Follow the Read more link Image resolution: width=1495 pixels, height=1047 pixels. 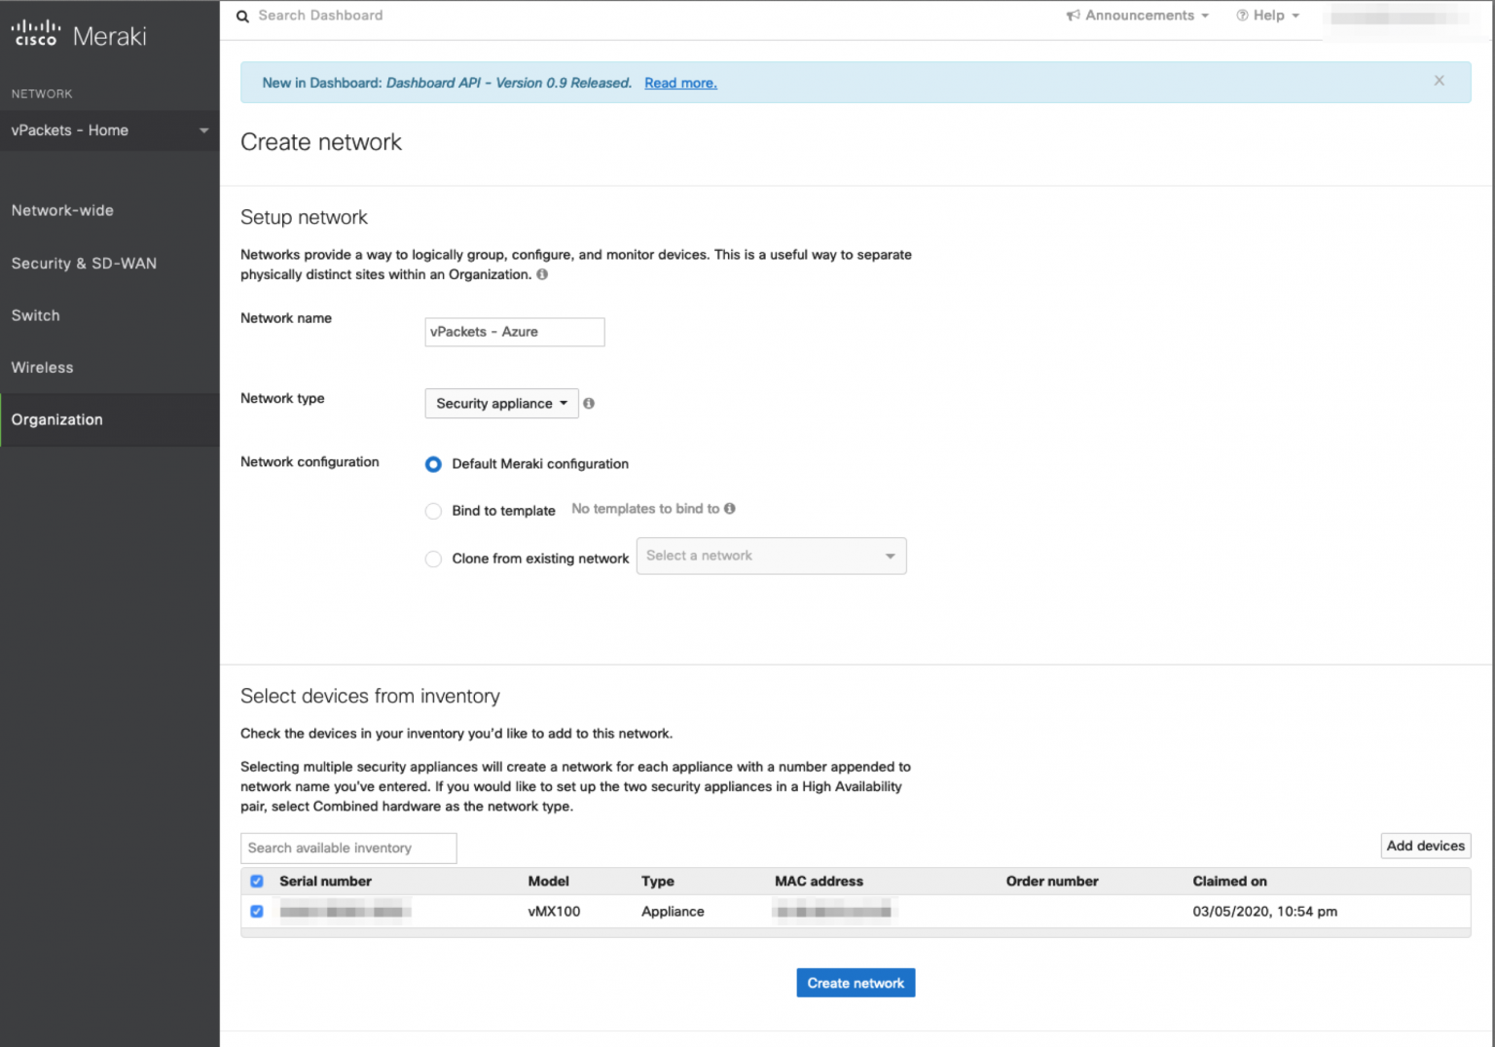tap(679, 83)
